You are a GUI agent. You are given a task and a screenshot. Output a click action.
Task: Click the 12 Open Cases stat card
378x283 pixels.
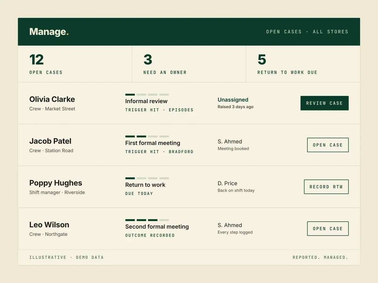75,64
